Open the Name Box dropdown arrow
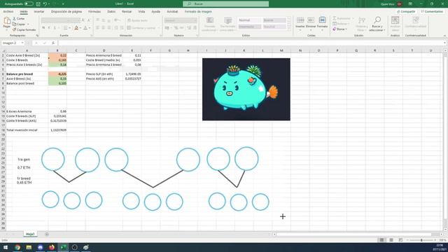The width and height of the screenshot is (448, 252). pyautogui.click(x=22, y=43)
